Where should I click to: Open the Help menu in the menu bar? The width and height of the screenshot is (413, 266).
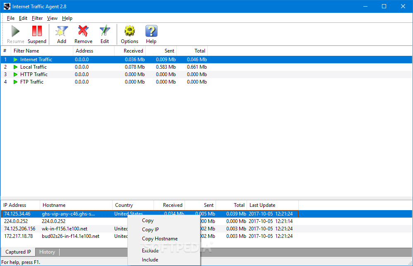(x=67, y=18)
